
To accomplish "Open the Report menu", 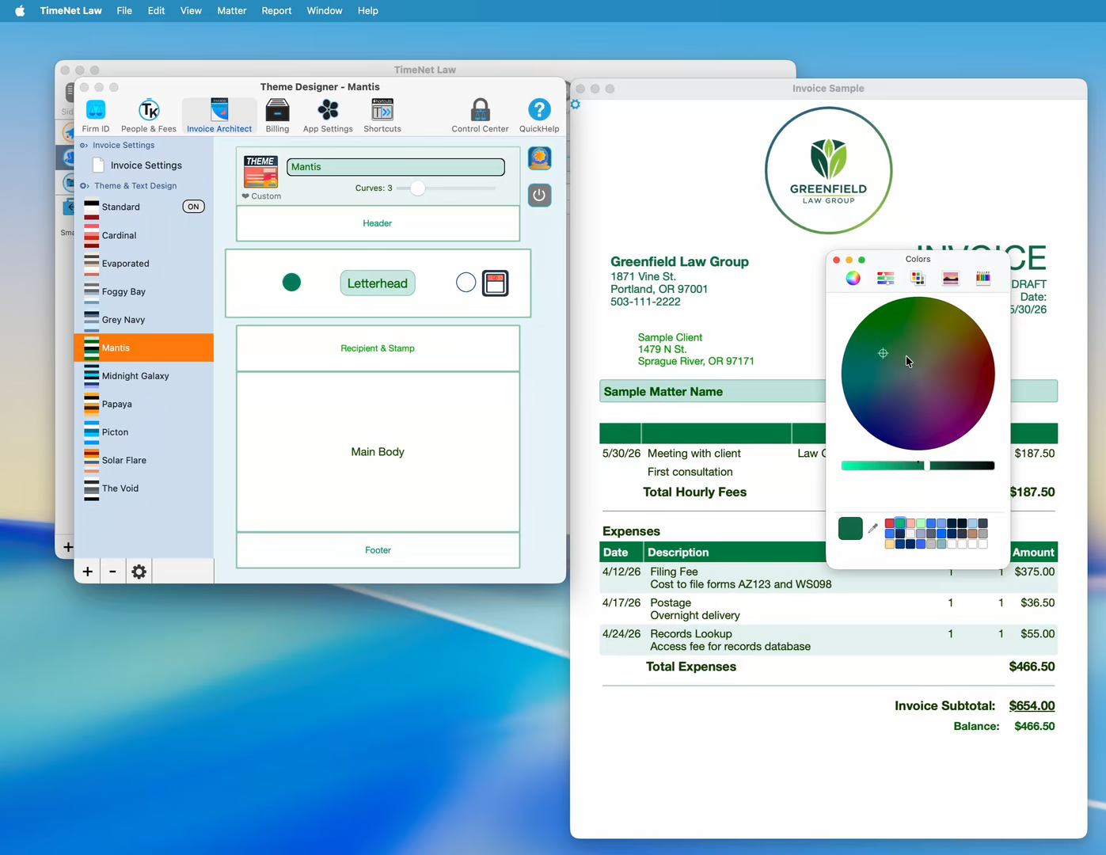I will click(276, 10).
